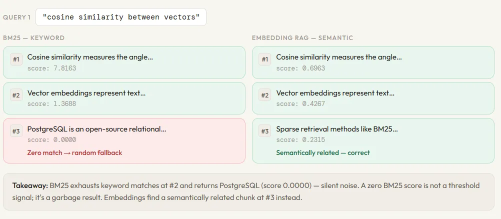501x219 pixels.
Task: Click the "QUERY 1" label
Action: 17,17
